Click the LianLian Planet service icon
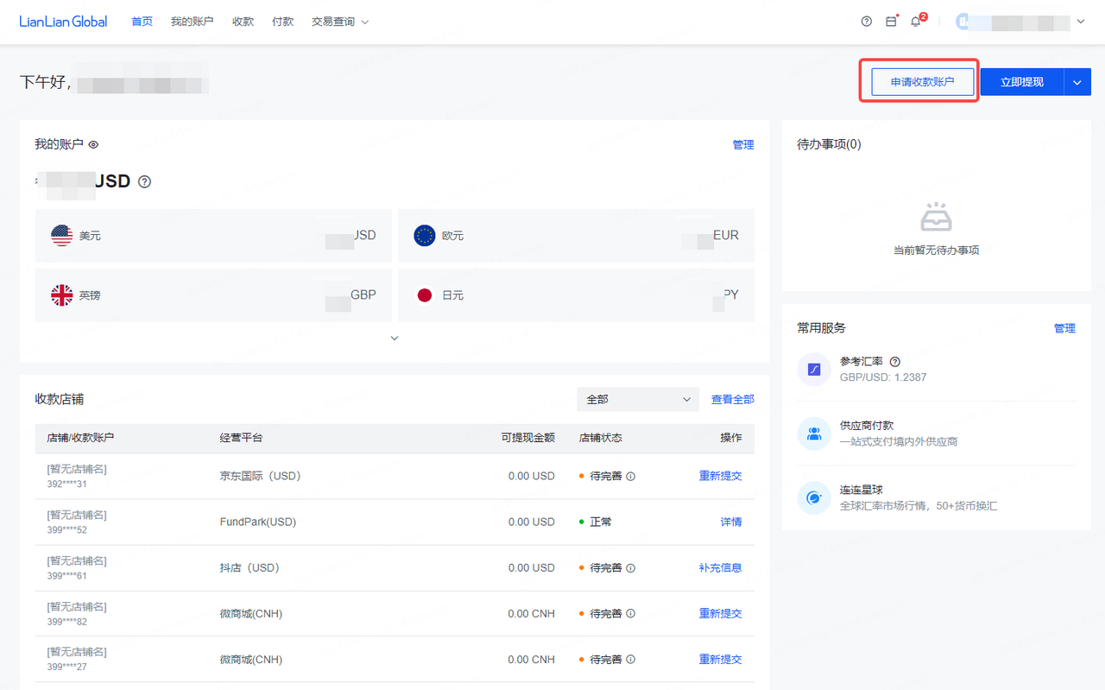This screenshot has width=1105, height=690. tap(814, 497)
